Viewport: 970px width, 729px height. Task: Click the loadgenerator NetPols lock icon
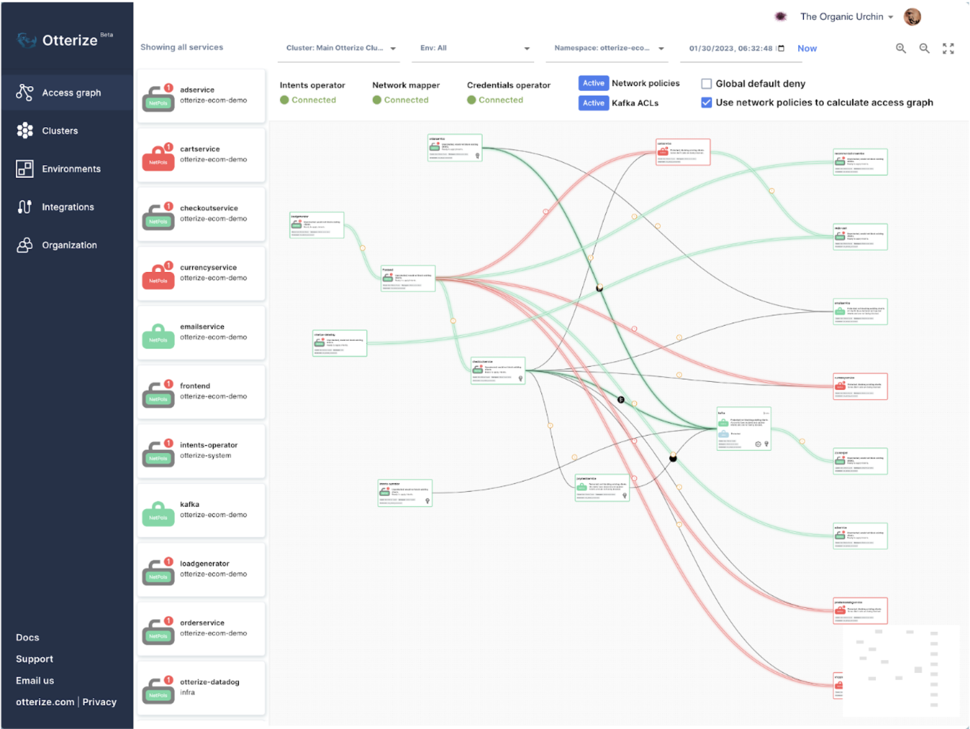pyautogui.click(x=158, y=572)
